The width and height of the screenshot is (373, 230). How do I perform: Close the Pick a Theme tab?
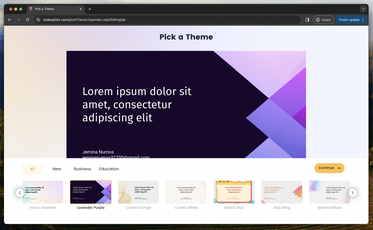tap(81, 9)
